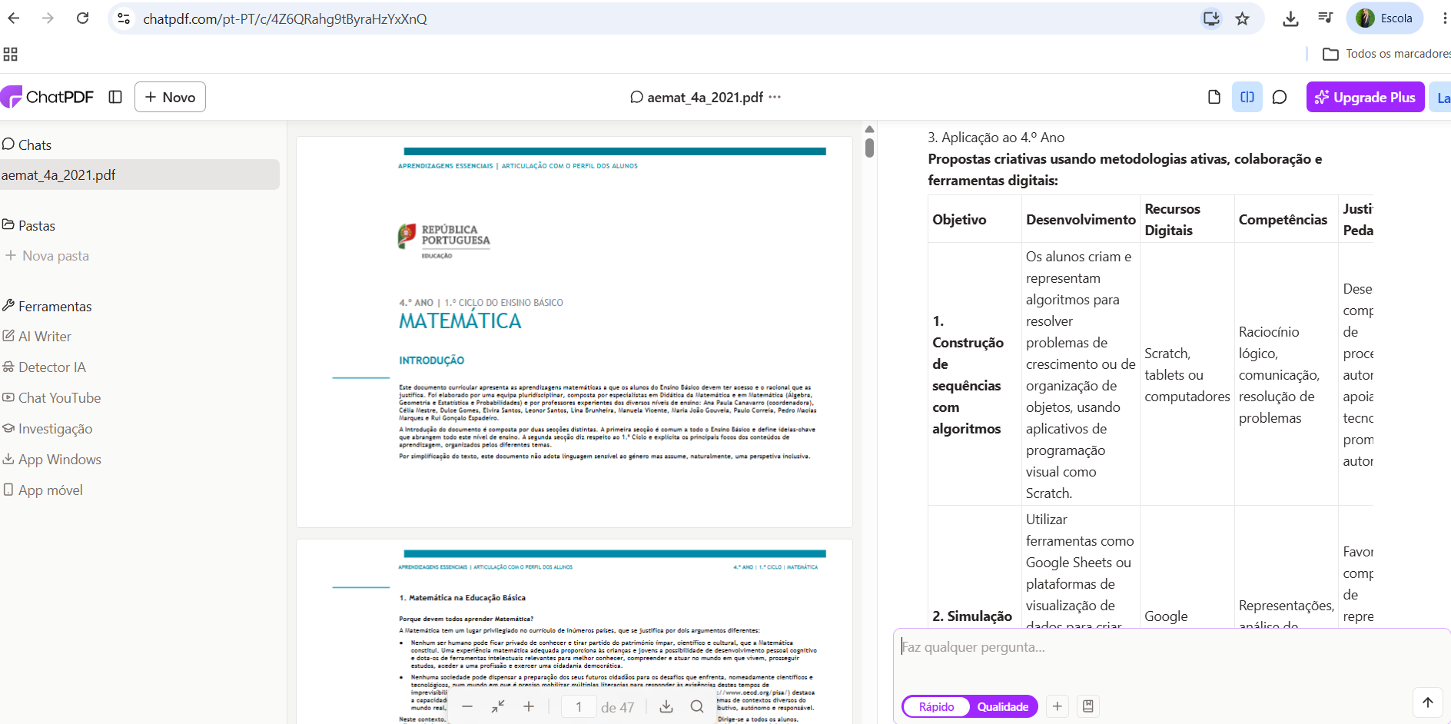Image resolution: width=1451 pixels, height=724 pixels.
Task: Open Todos os marcadores folder
Action: tap(1386, 54)
